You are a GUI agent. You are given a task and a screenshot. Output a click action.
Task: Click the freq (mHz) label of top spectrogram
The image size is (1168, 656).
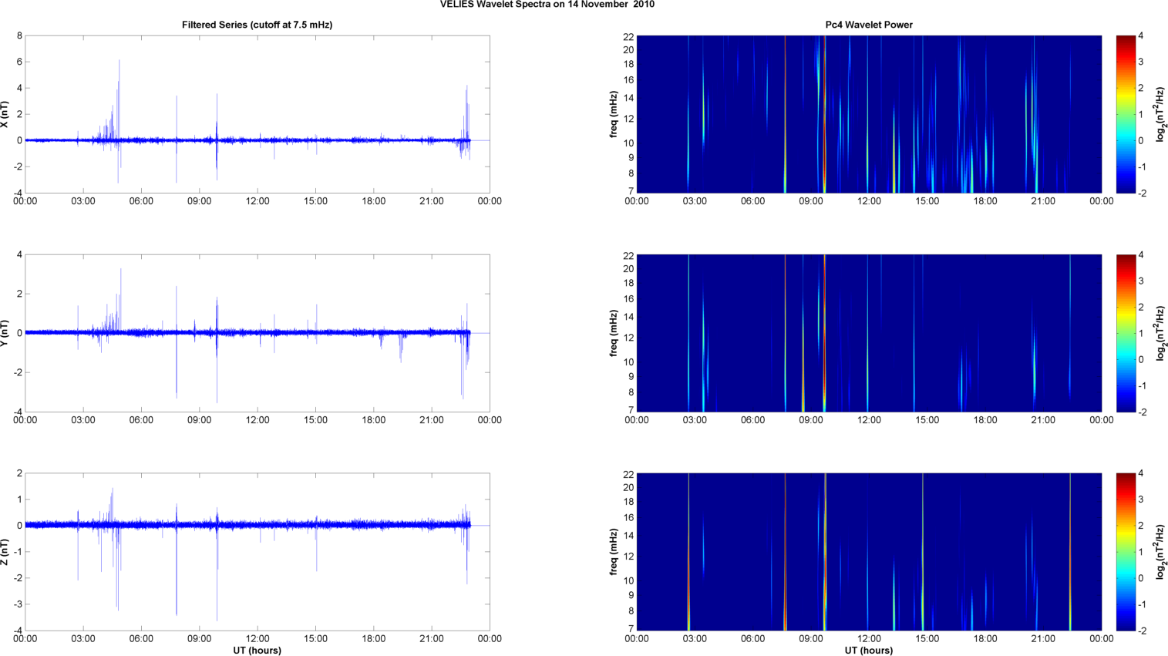(x=614, y=114)
